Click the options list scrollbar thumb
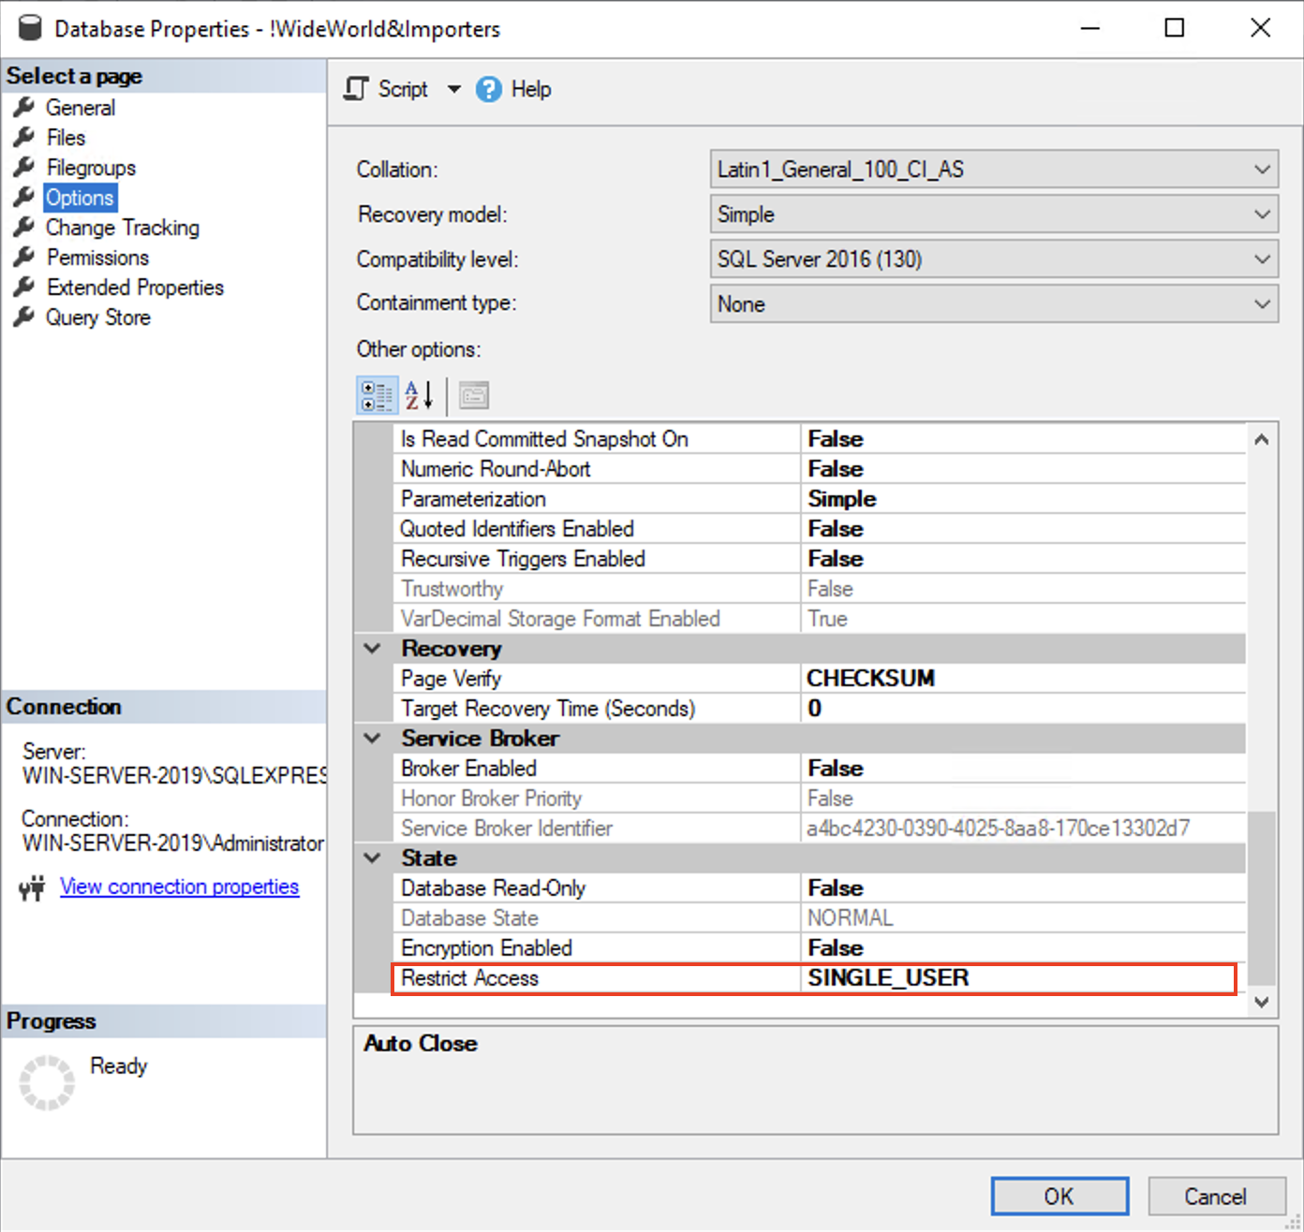 coord(1262,899)
